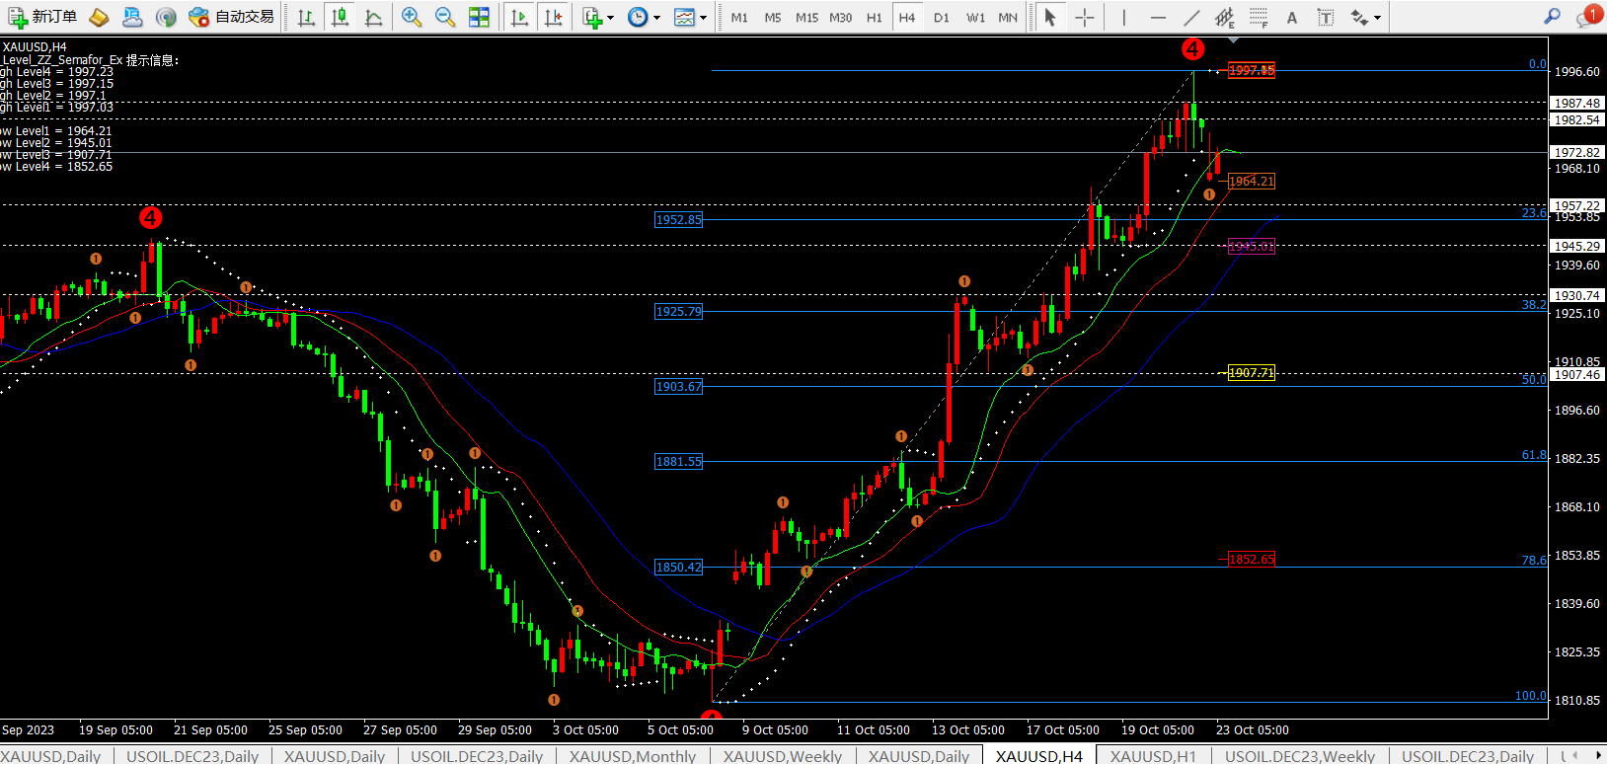The height and width of the screenshot is (764, 1607).
Task: Select the M5 timeframe
Action: coord(773,18)
